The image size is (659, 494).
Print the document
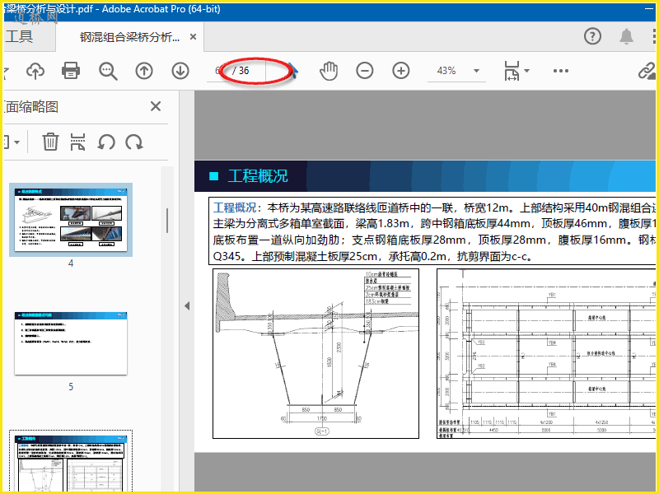click(x=71, y=71)
